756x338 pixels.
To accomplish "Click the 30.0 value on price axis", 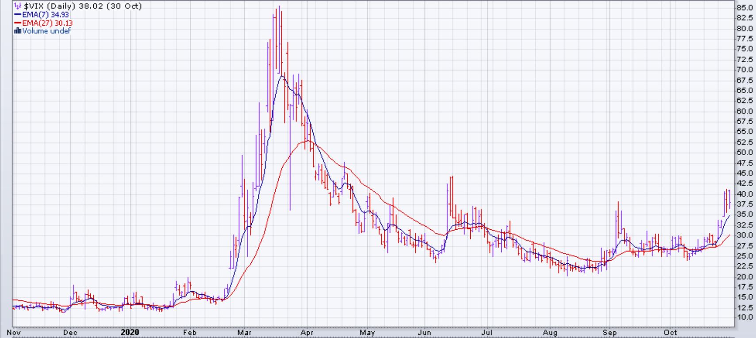I will tap(744, 235).
